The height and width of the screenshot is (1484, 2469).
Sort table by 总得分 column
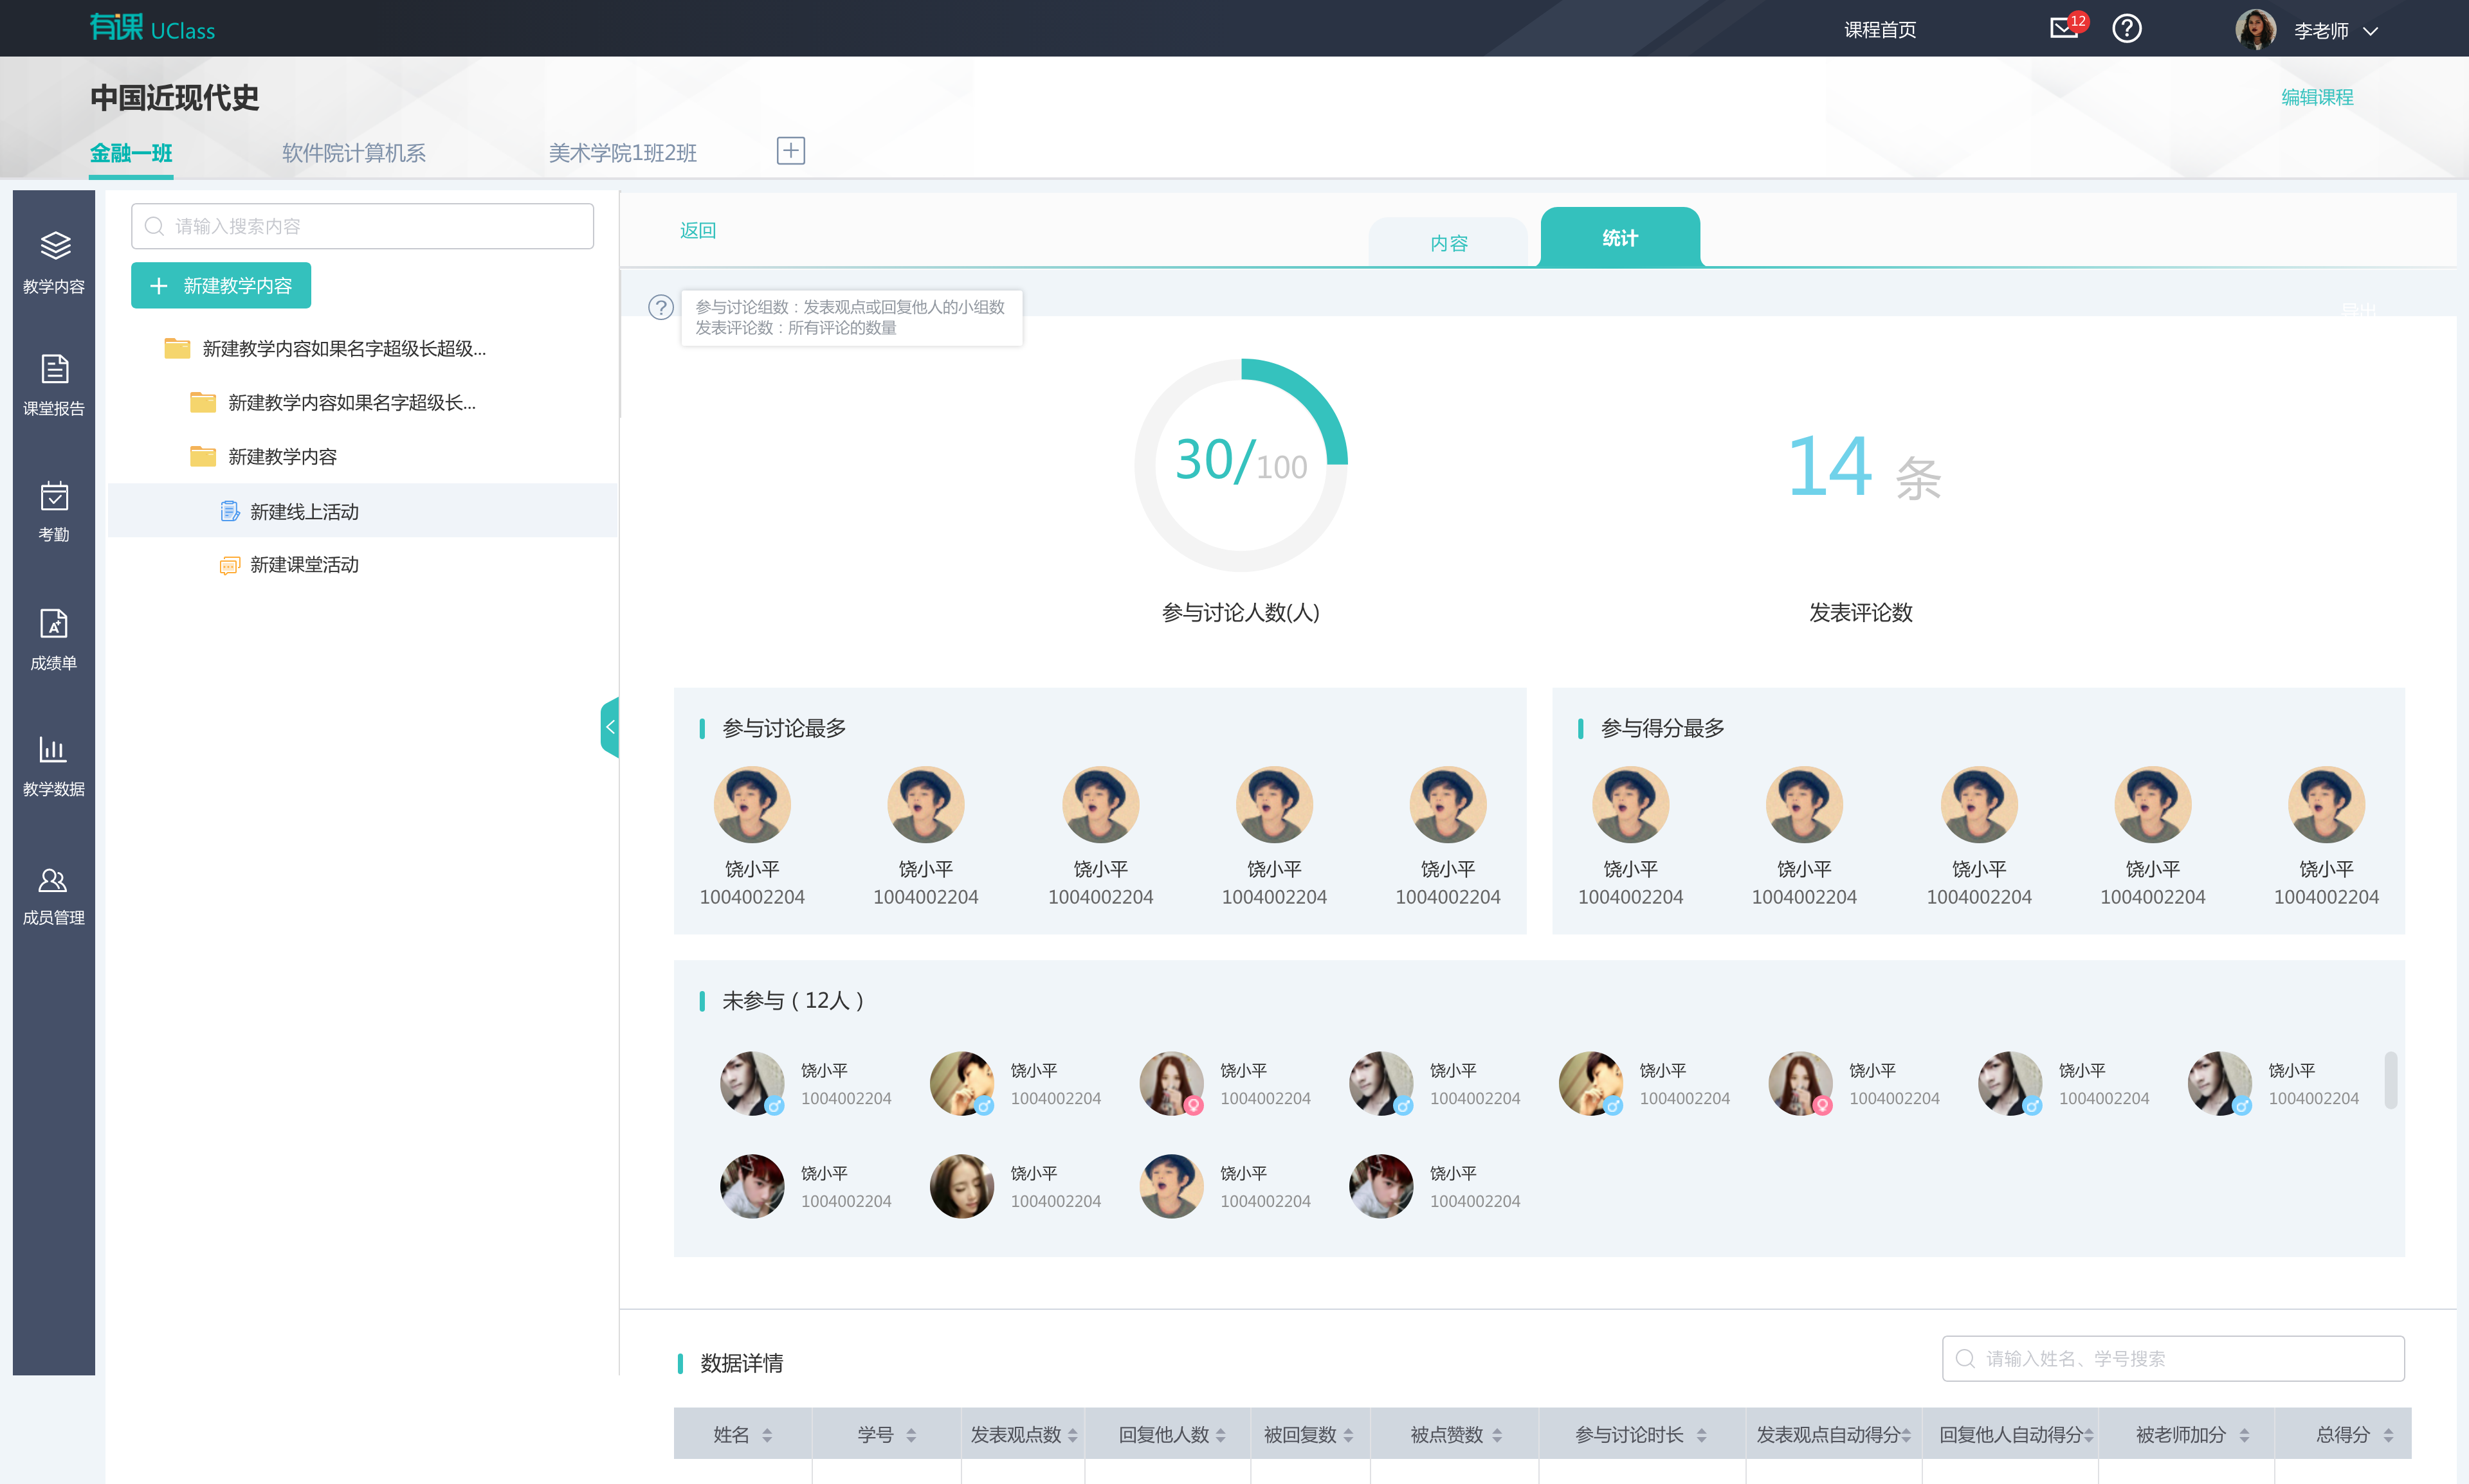(2388, 1435)
